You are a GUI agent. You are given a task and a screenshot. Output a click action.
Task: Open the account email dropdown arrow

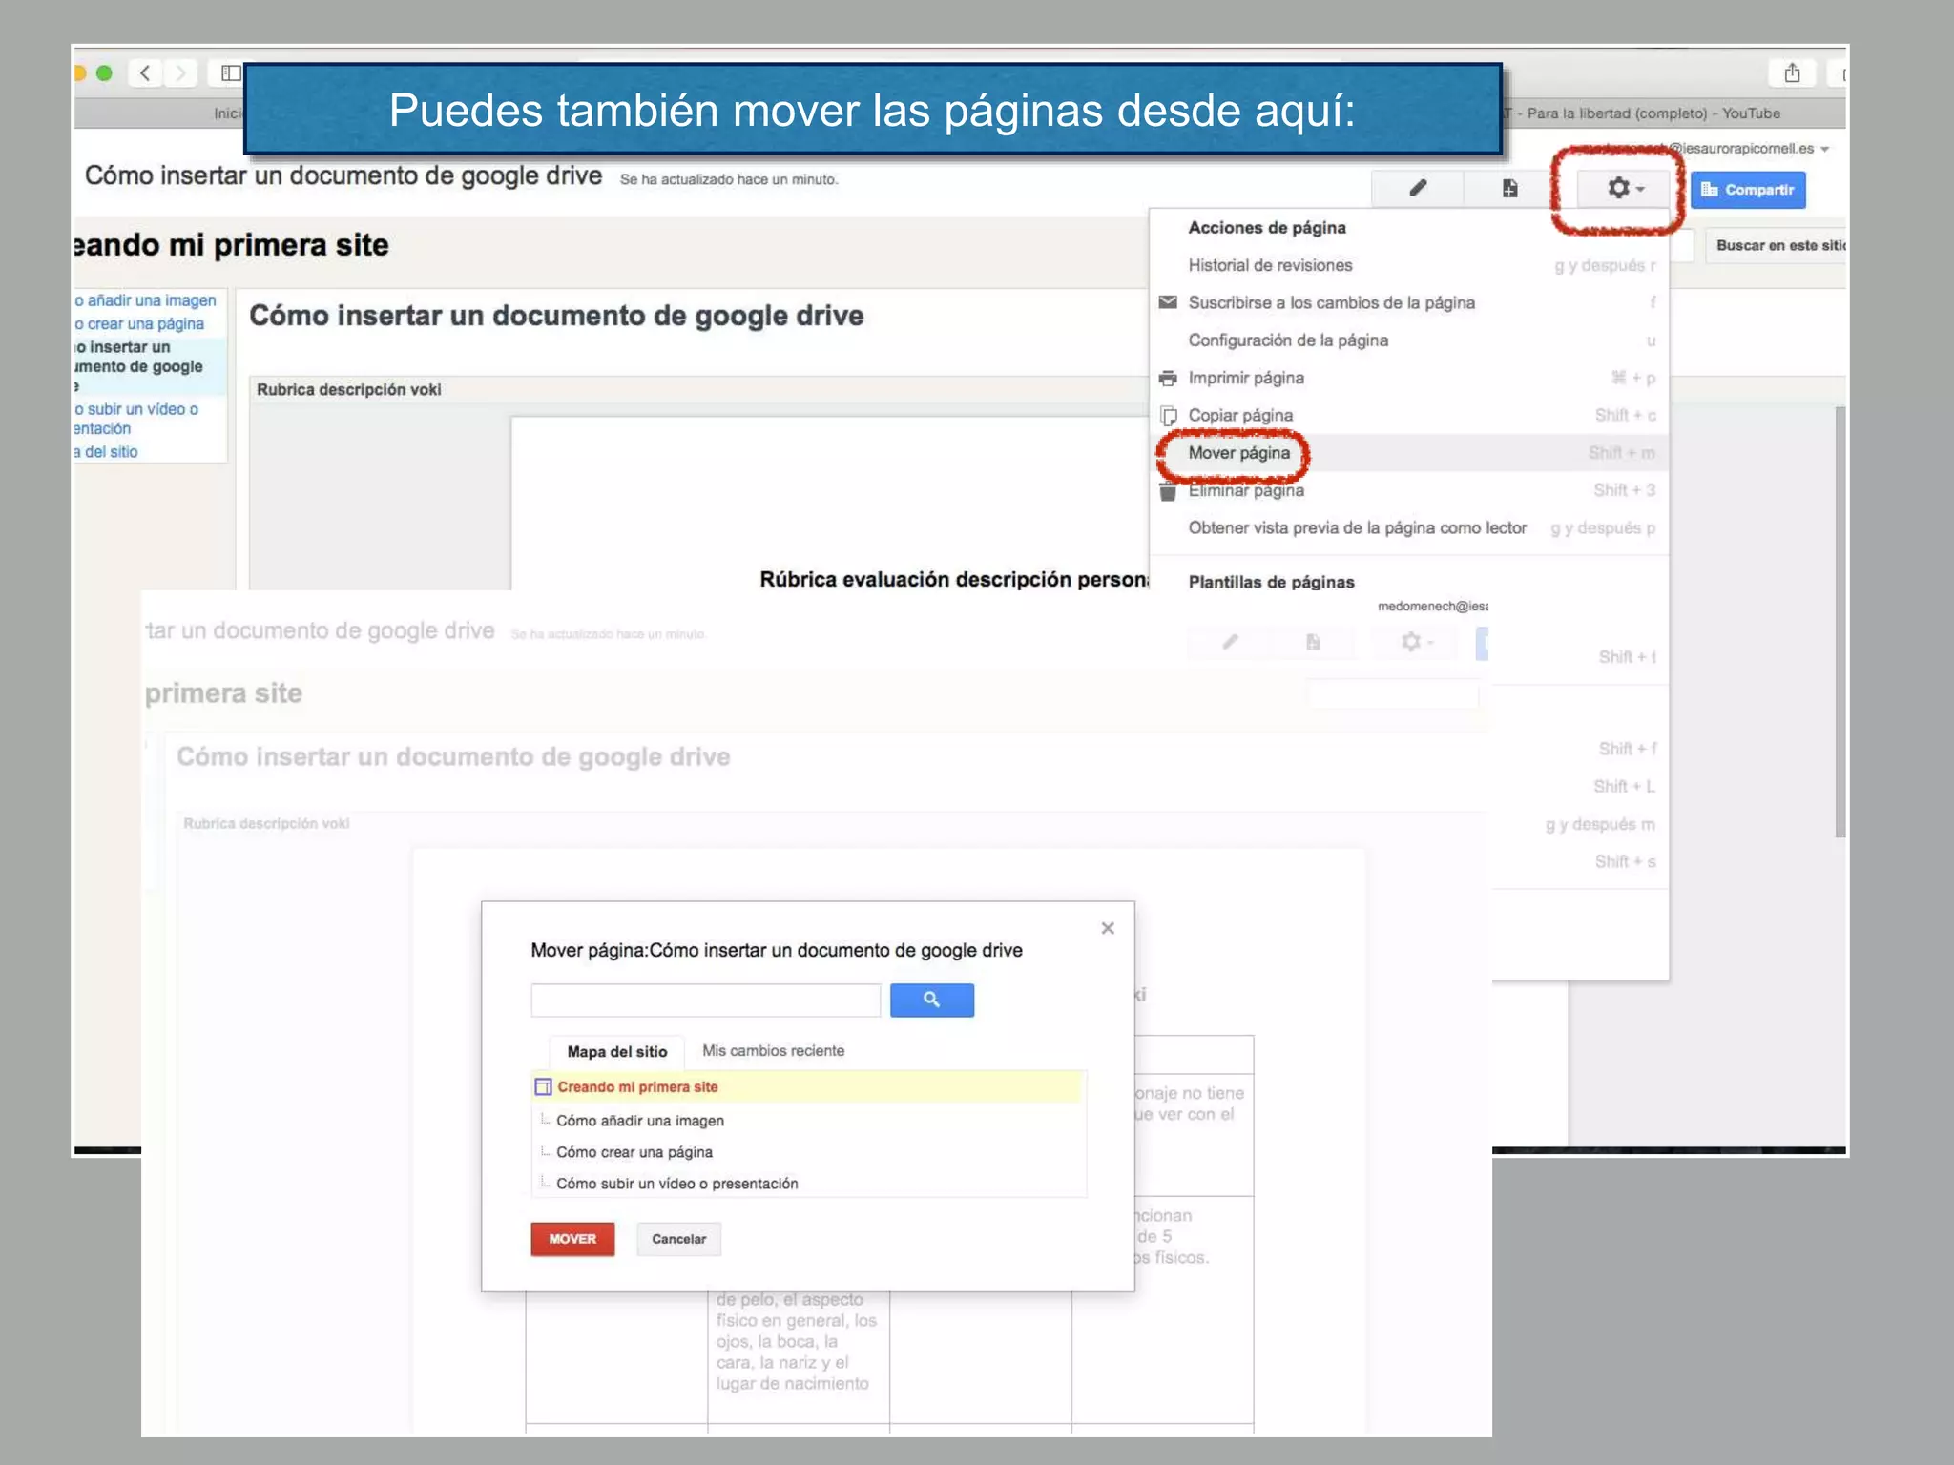(1824, 149)
